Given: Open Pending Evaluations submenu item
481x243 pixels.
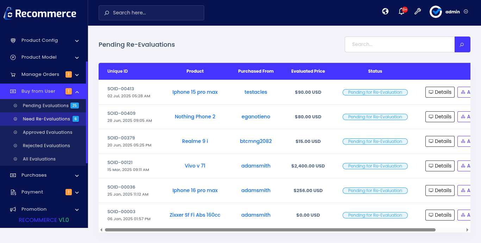Looking at the screenshot, I should (x=43, y=106).
